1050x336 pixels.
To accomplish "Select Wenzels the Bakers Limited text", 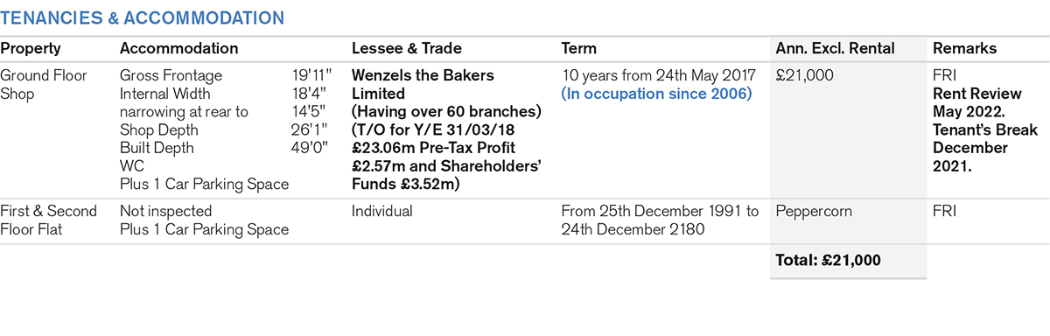I will [x=423, y=85].
